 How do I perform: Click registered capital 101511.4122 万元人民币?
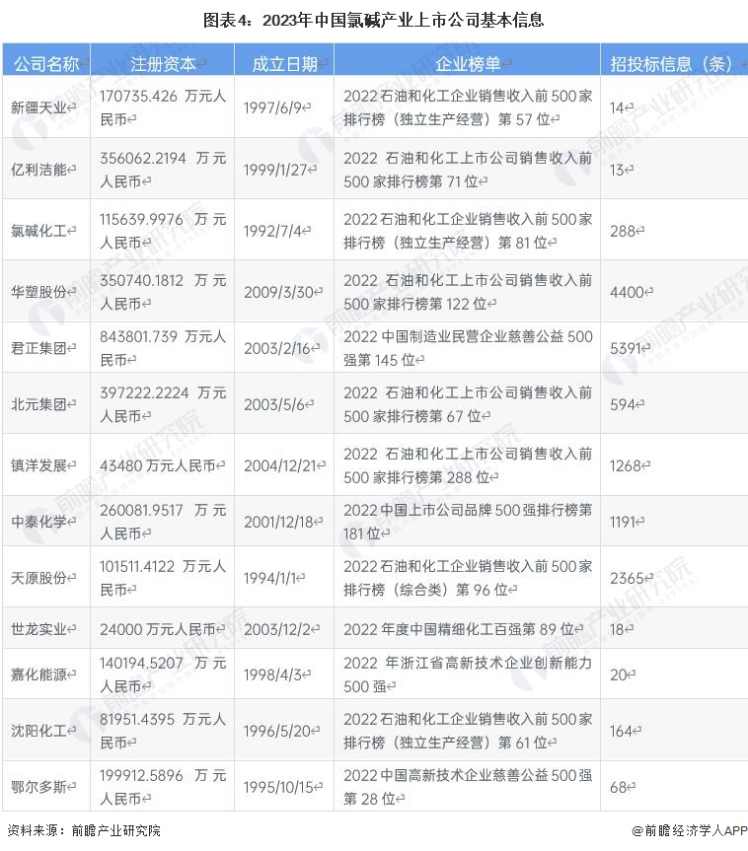[x=163, y=578]
